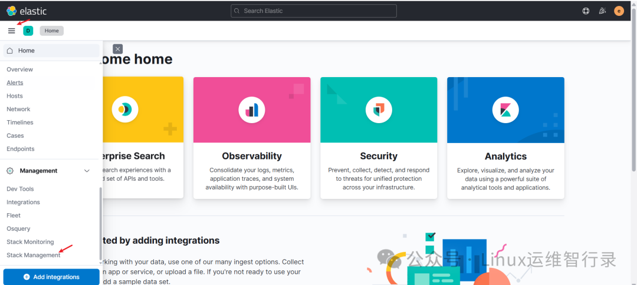Viewport: 637px width, 285px height.
Task: Open Alerts in side navigation
Action: point(15,82)
